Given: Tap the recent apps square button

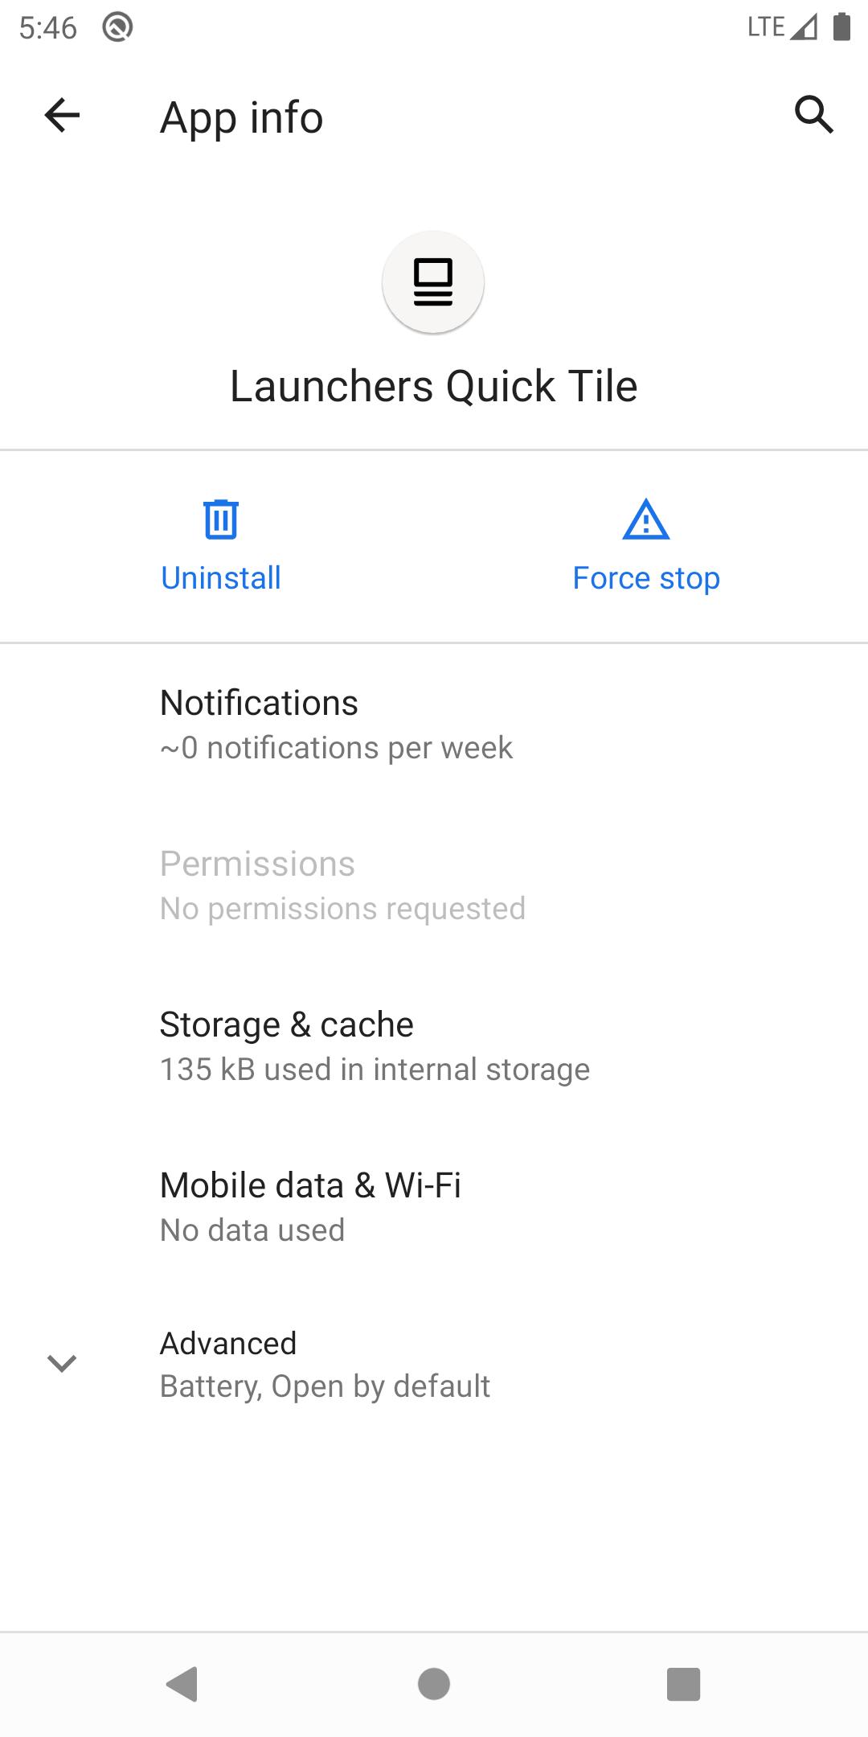Looking at the screenshot, I should 684,1684.
